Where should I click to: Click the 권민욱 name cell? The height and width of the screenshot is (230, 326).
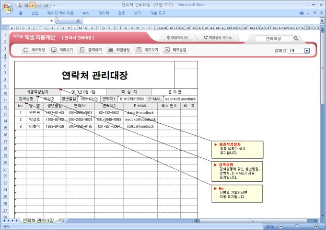coord(35,113)
